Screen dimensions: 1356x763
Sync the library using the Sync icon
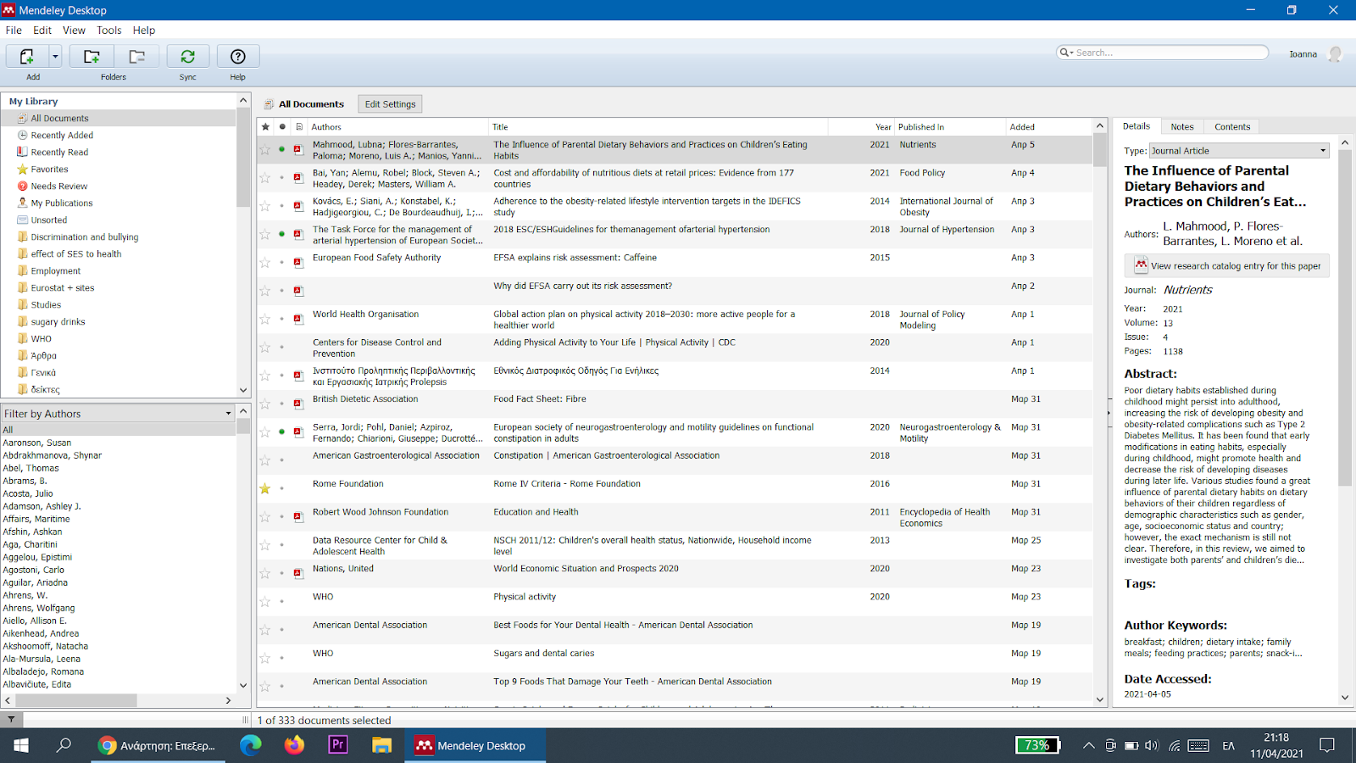pyautogui.click(x=187, y=57)
